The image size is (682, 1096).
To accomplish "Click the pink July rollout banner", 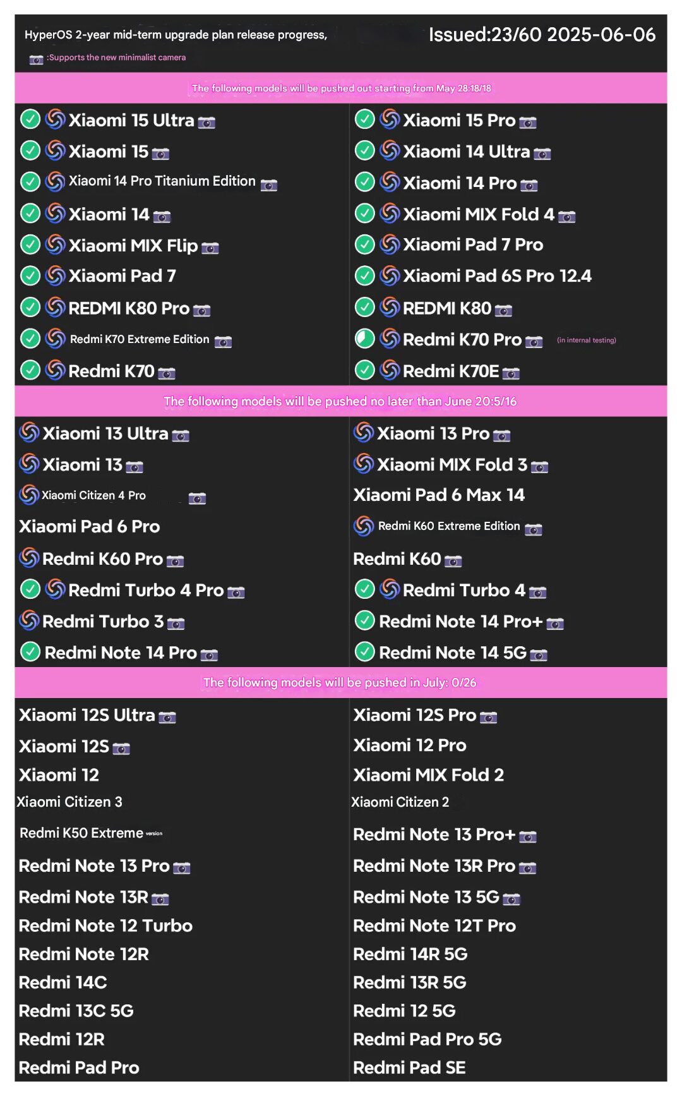I will click(x=341, y=682).
